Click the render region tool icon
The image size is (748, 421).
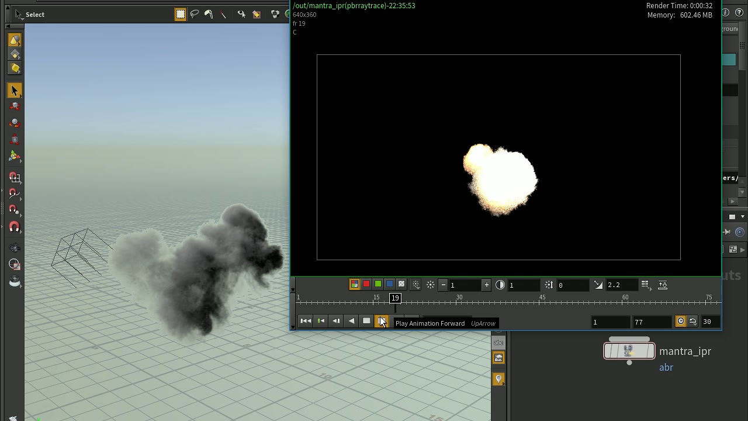point(15,265)
